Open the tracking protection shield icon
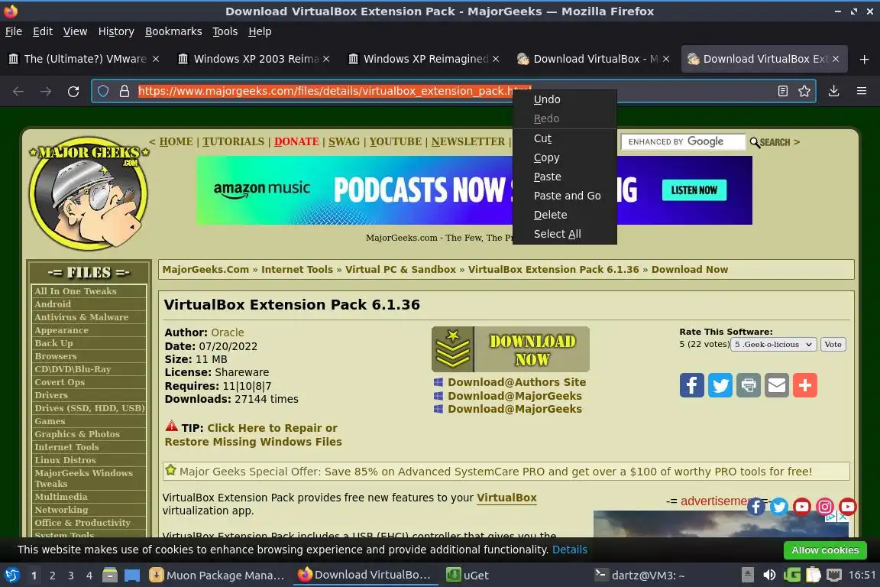880x587 pixels. [x=103, y=91]
